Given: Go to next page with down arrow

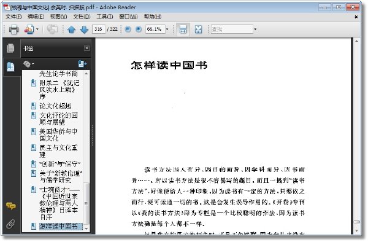Looking at the screenshot, I should [84, 29].
